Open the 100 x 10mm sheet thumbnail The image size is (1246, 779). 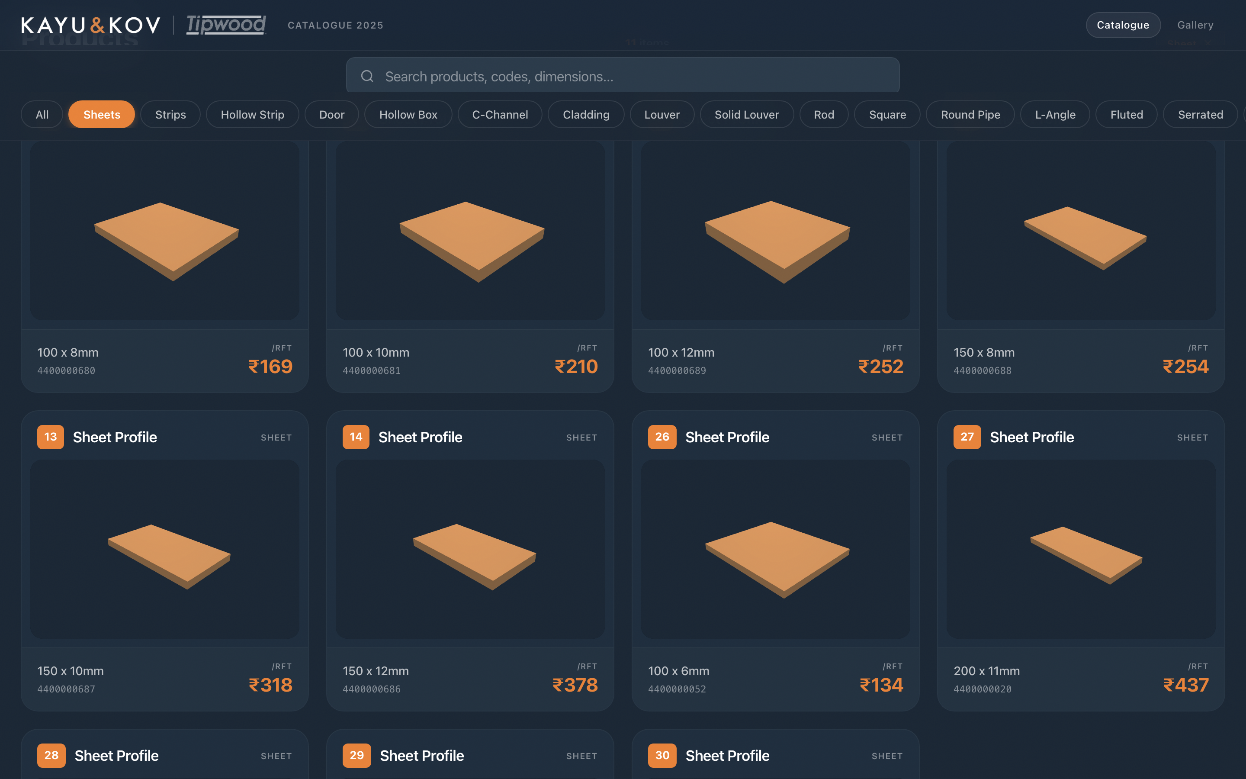[470, 230]
